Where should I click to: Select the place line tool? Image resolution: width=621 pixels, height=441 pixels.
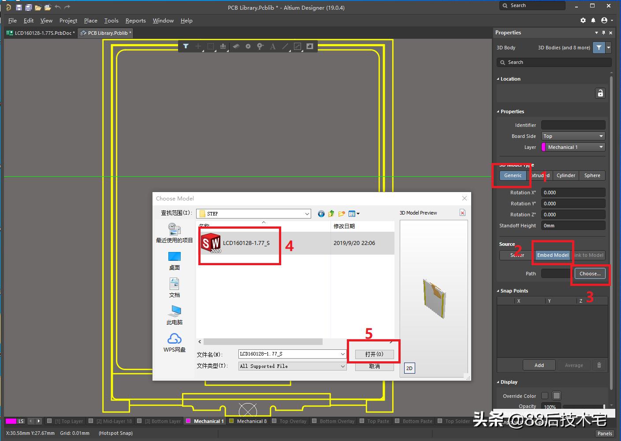pyautogui.click(x=286, y=46)
